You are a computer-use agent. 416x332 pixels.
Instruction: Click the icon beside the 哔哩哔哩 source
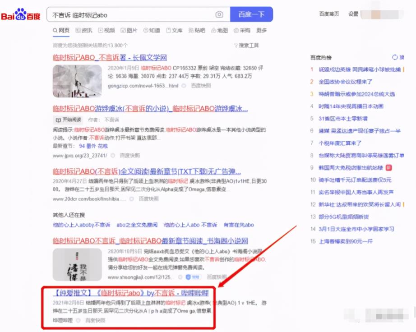[78, 321]
